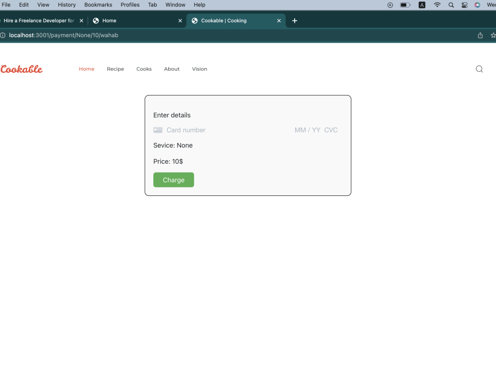Open the Recipe nav link
The width and height of the screenshot is (496, 372).
click(116, 69)
